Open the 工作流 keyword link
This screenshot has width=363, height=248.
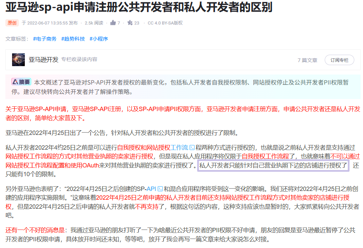click(x=179, y=148)
